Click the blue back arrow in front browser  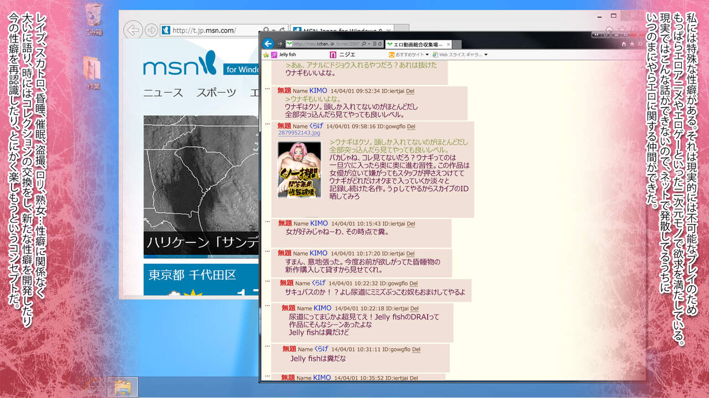point(268,44)
